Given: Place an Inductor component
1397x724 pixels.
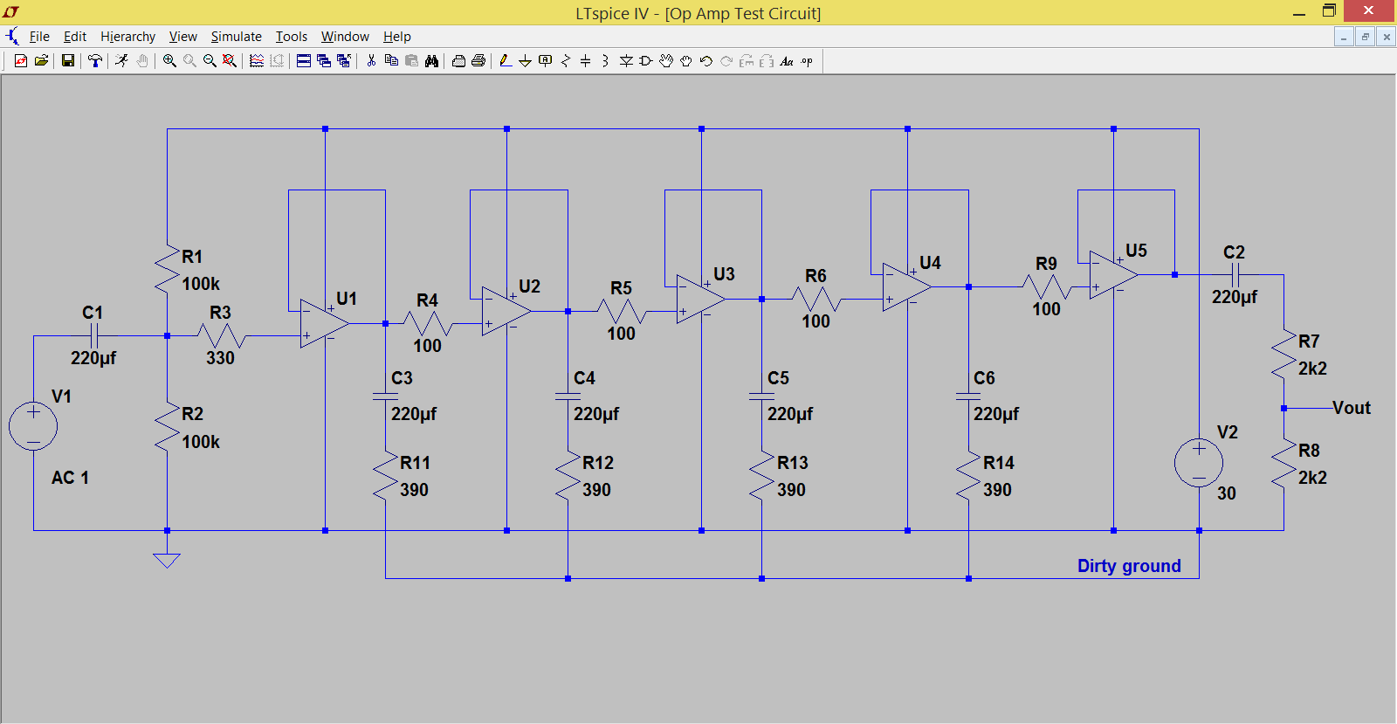Looking at the screenshot, I should click(x=605, y=60).
